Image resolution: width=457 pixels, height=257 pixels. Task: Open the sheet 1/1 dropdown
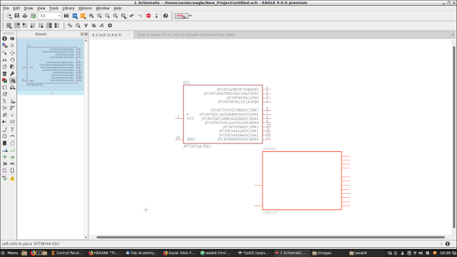[50, 16]
